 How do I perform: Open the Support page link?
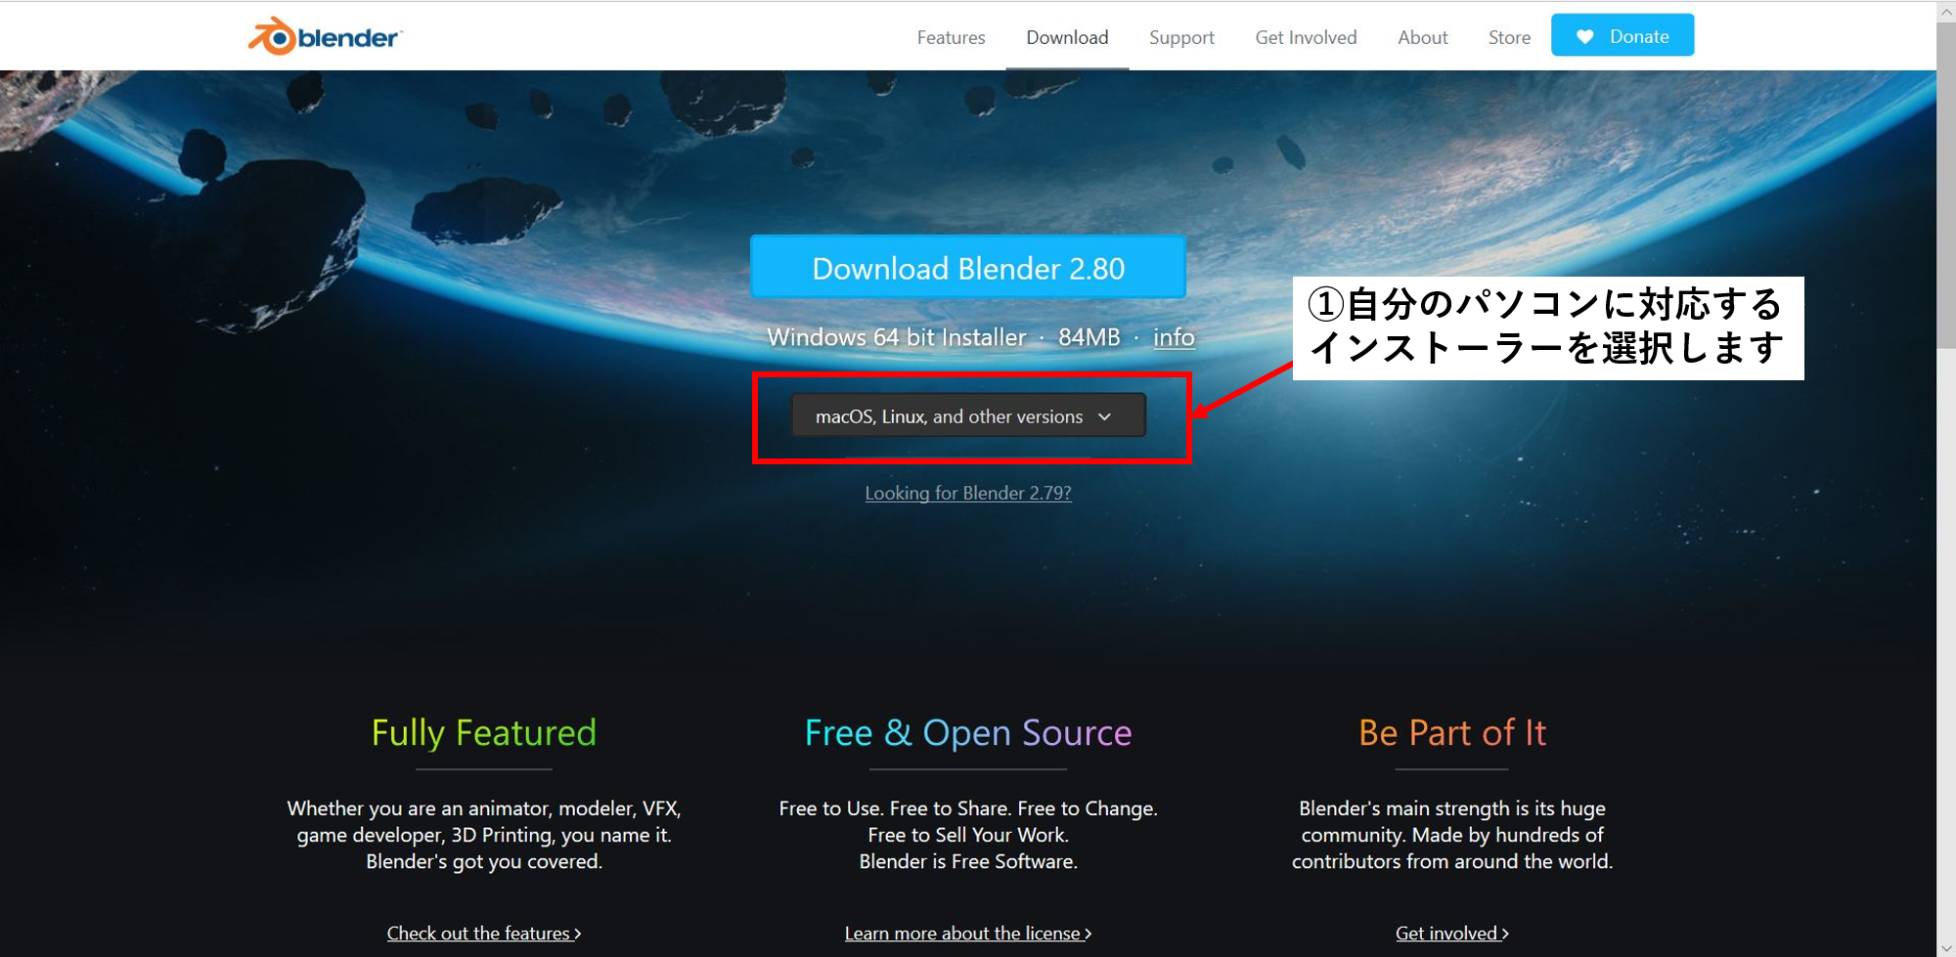(x=1181, y=37)
